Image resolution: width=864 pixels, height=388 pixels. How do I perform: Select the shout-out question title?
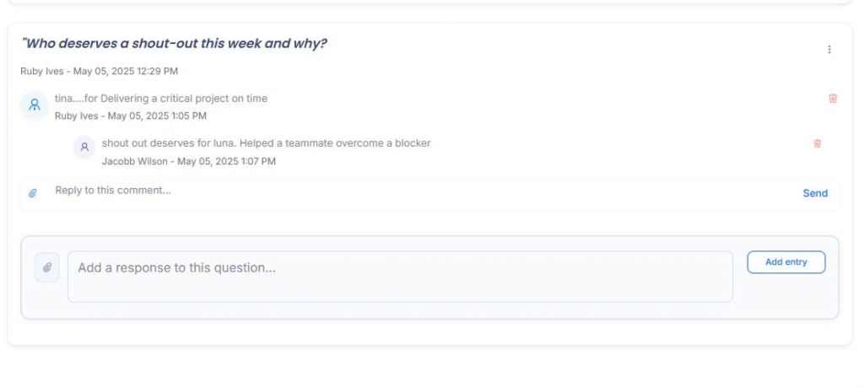tap(174, 44)
